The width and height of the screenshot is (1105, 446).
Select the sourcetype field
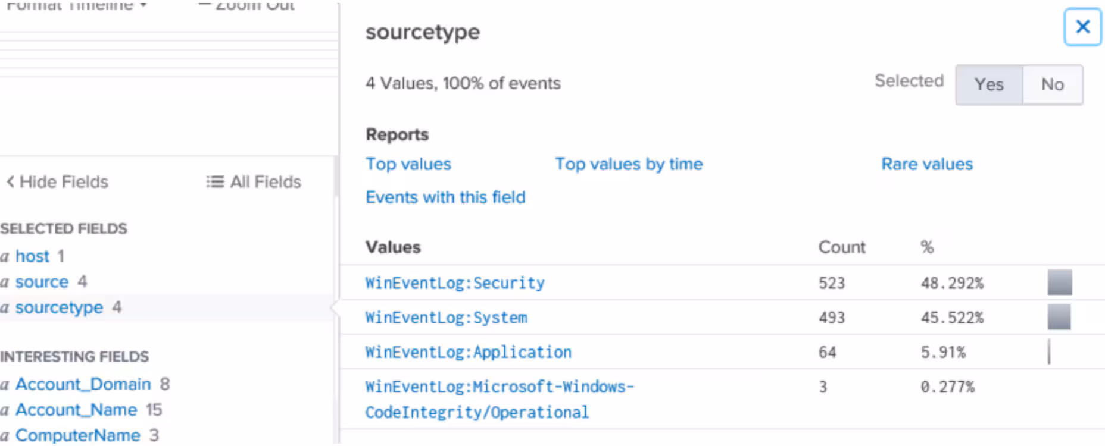pyautogui.click(x=59, y=307)
